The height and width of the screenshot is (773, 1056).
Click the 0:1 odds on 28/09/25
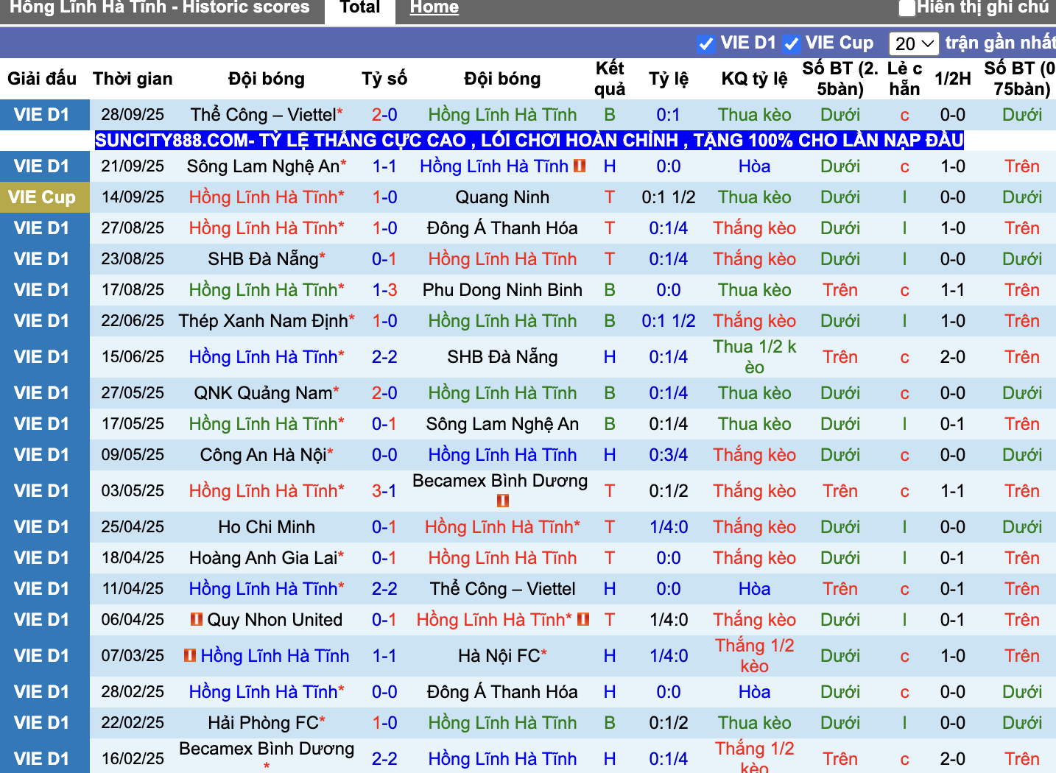coord(669,115)
